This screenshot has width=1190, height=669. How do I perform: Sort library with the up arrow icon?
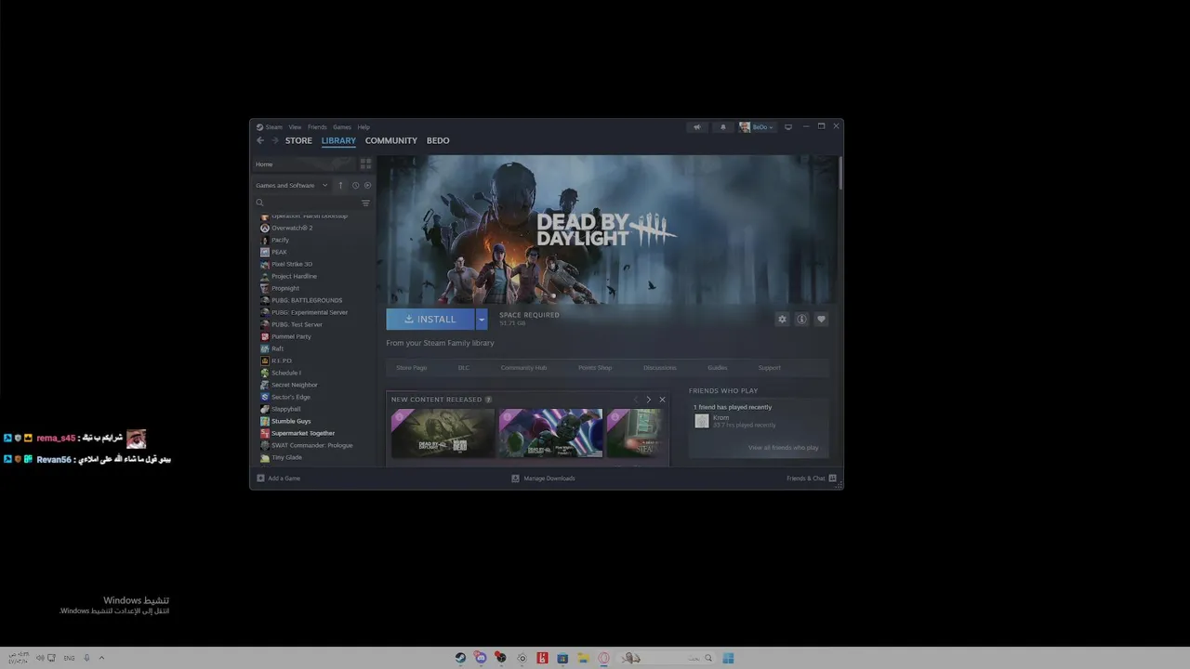click(x=340, y=185)
